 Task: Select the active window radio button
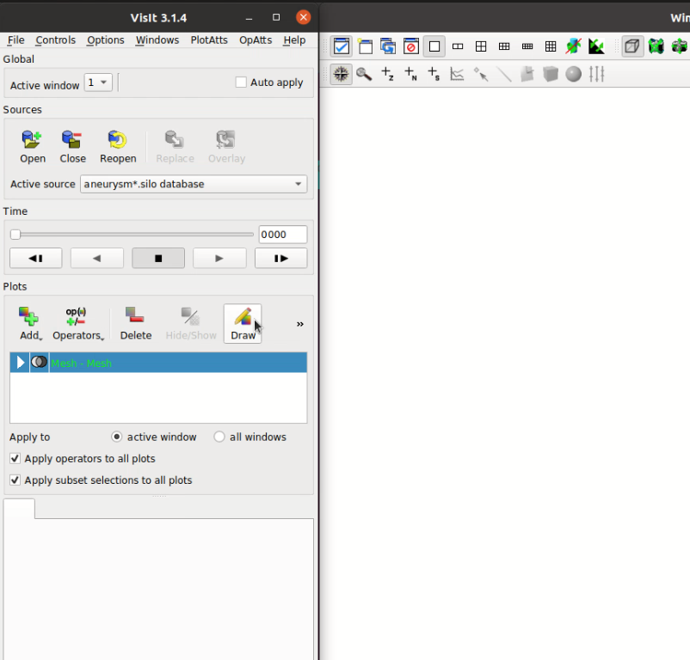point(117,437)
